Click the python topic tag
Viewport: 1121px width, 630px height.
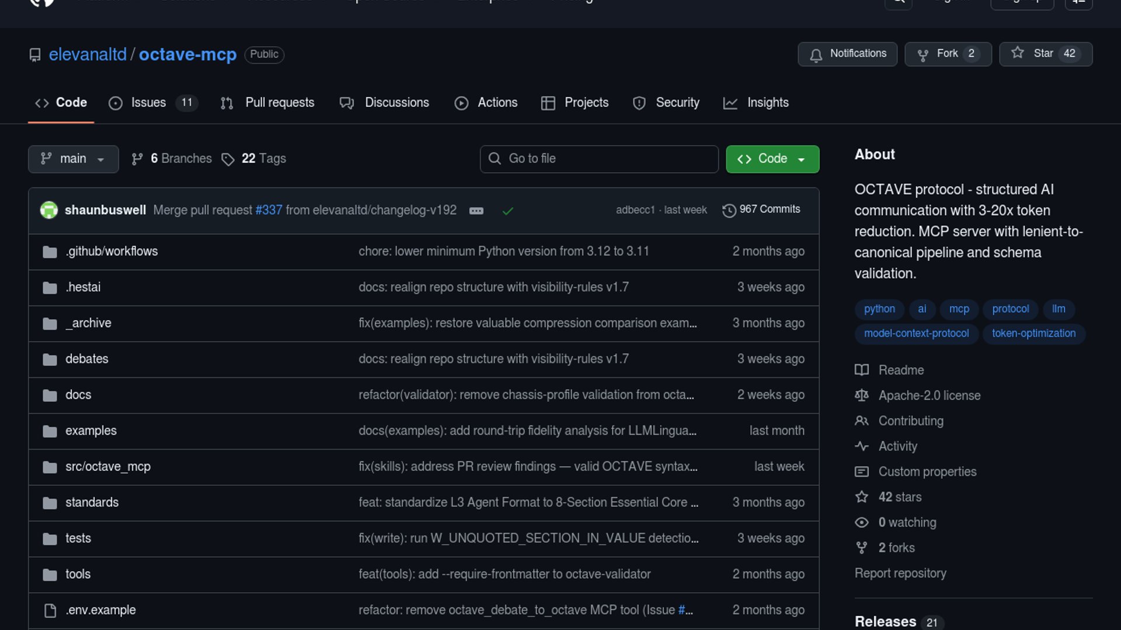(x=879, y=309)
